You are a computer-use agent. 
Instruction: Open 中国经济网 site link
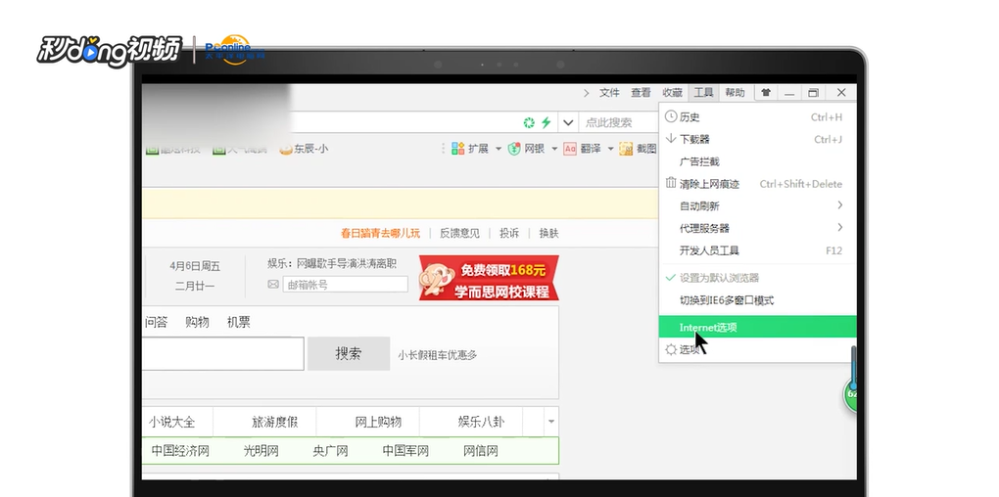point(180,451)
